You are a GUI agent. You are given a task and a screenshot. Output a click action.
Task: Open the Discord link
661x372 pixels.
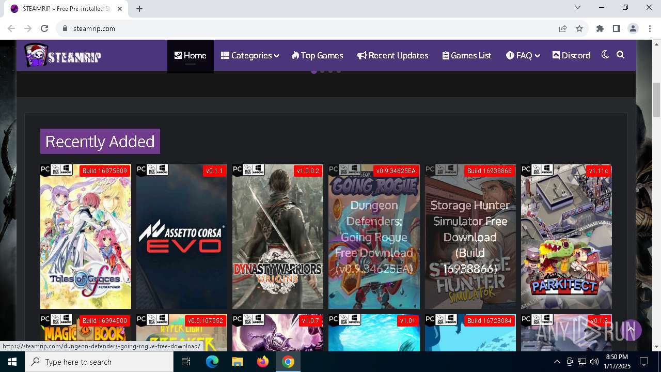coord(571,55)
